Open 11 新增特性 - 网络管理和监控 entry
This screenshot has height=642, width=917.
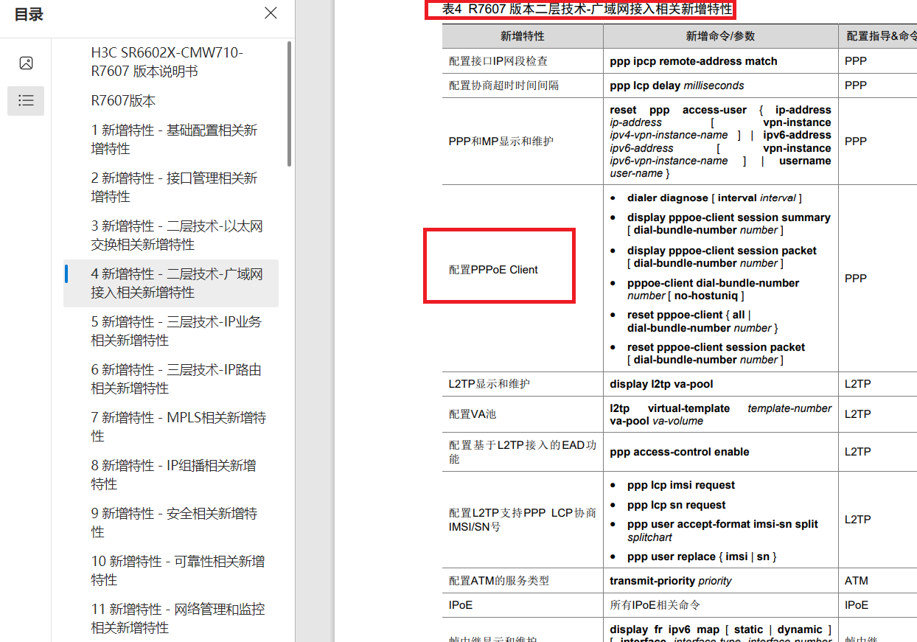170,618
